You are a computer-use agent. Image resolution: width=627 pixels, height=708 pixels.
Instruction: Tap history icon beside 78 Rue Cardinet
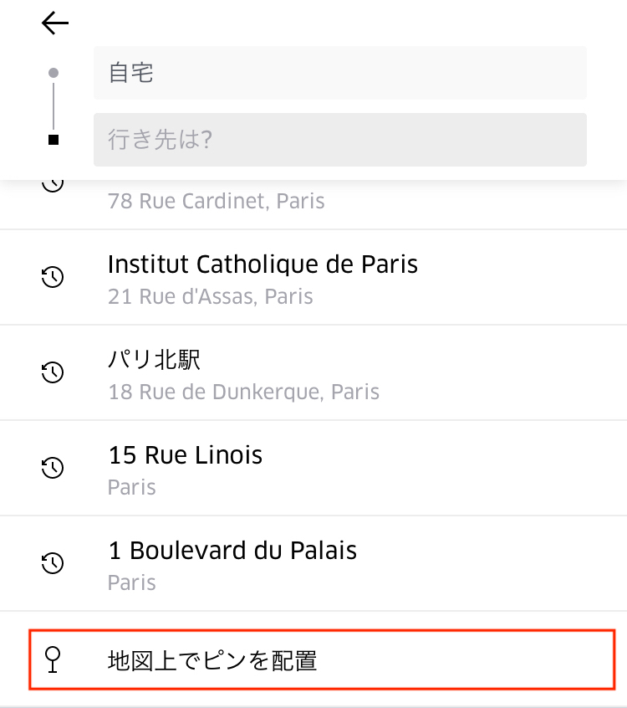(x=53, y=186)
